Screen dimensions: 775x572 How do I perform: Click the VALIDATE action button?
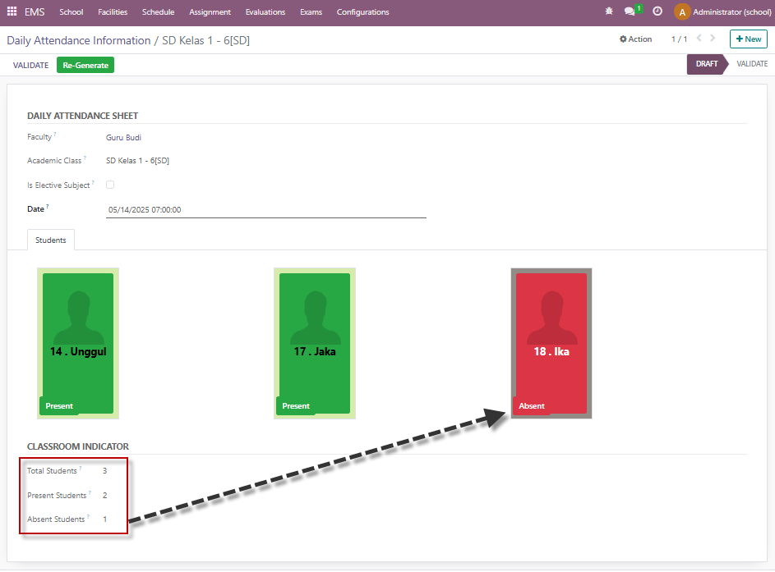point(30,65)
